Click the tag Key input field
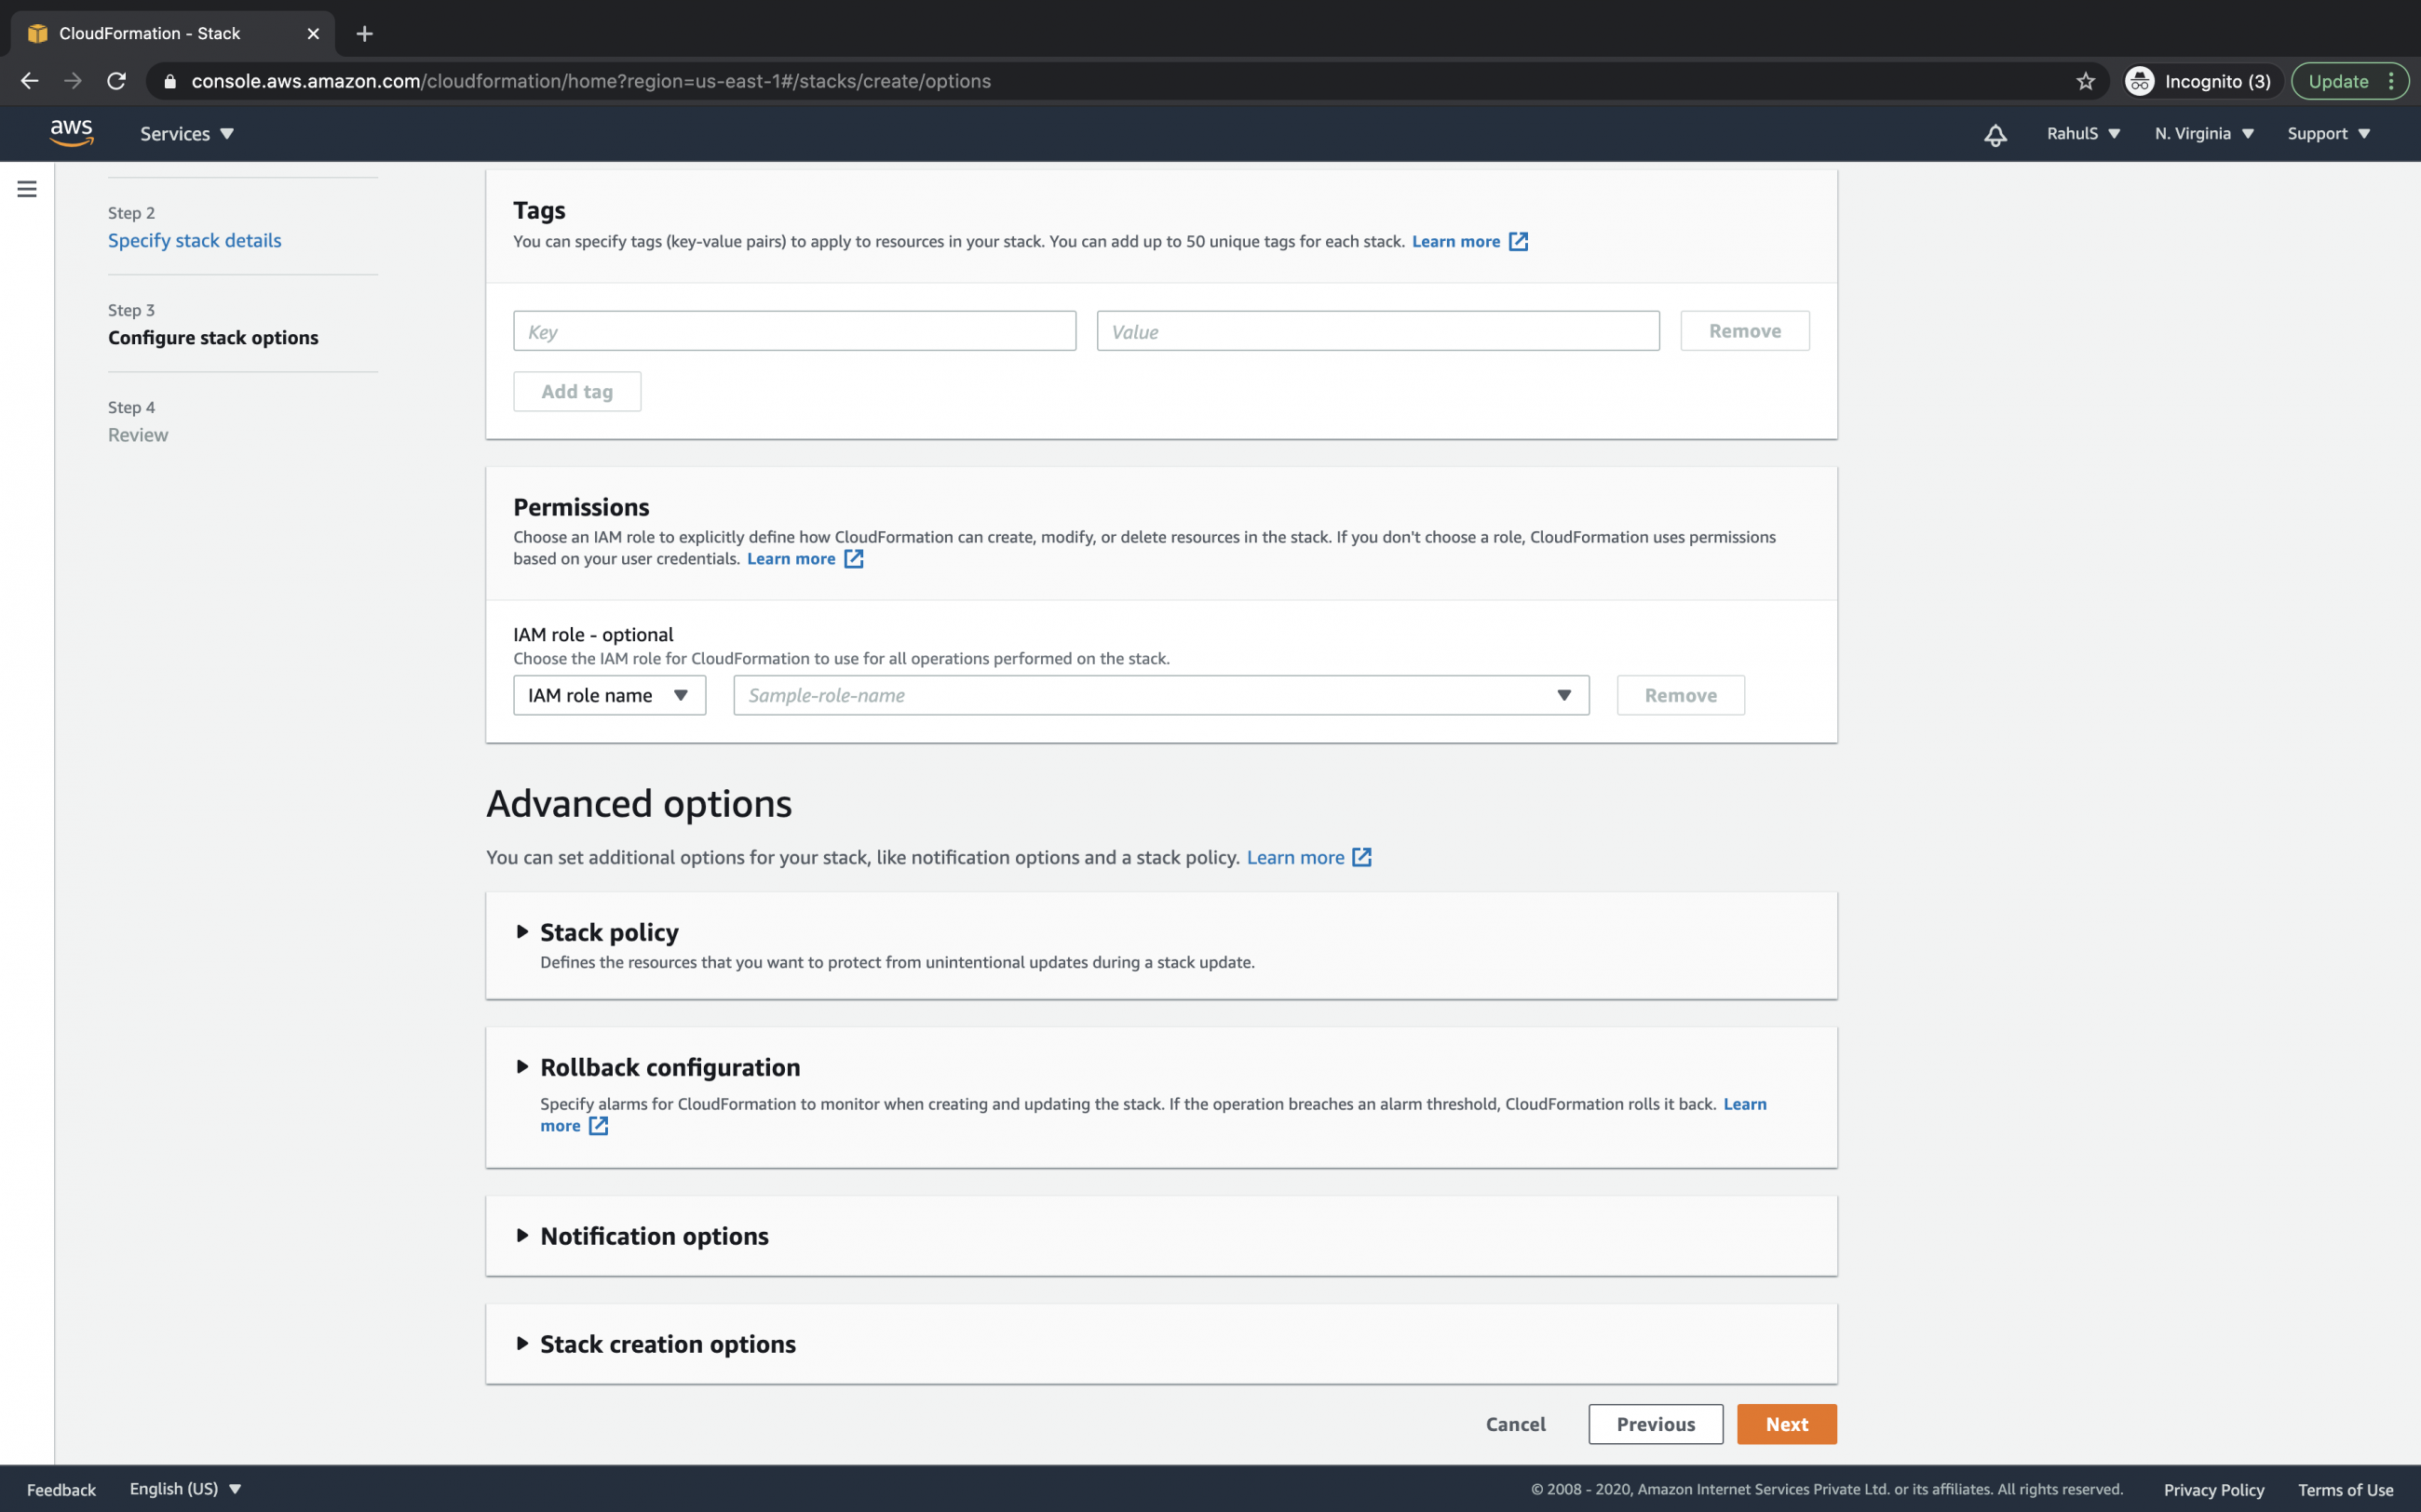The height and width of the screenshot is (1512, 2421). (794, 331)
